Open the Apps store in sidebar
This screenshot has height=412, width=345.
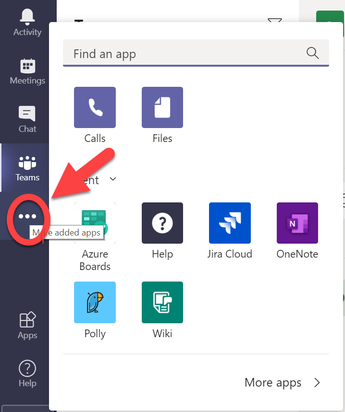pos(27,326)
